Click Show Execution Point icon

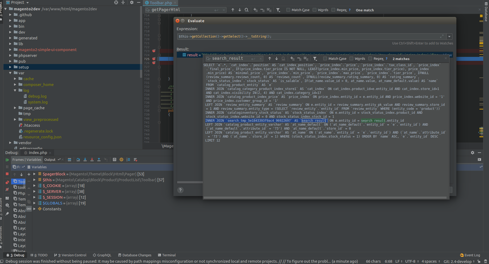(x=69, y=160)
